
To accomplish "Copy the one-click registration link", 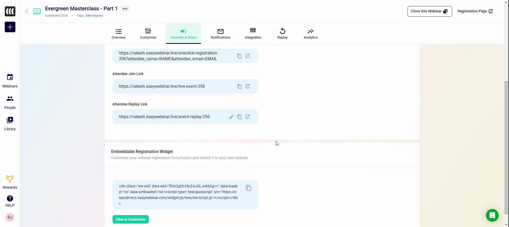I will click(x=239, y=56).
